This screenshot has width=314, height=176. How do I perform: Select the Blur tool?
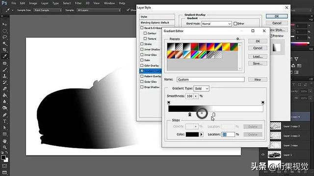pyautogui.click(x=4, y=102)
